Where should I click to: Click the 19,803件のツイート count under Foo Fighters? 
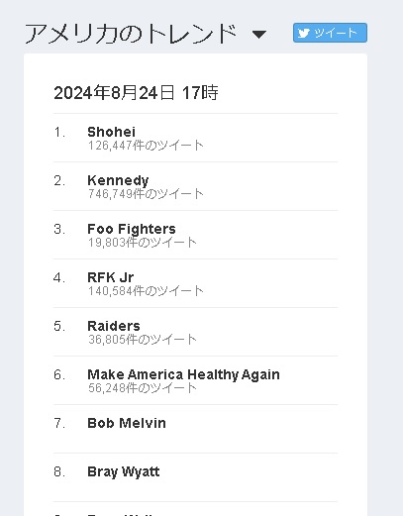(x=143, y=243)
